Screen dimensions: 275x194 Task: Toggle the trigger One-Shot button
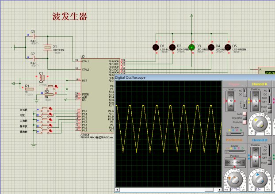tap(244, 118)
